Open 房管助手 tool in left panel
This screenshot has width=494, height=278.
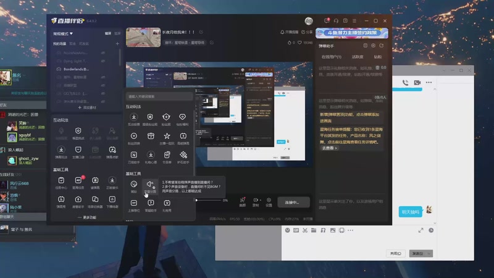78,202
